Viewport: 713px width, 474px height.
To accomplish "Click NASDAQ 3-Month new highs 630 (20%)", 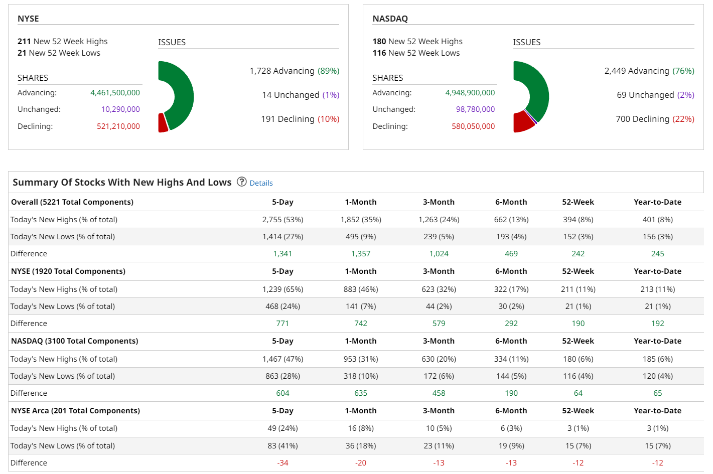I will [x=439, y=359].
